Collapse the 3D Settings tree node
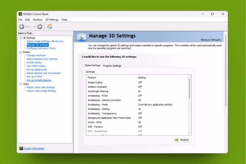The image size is (246, 164). click(21, 38)
